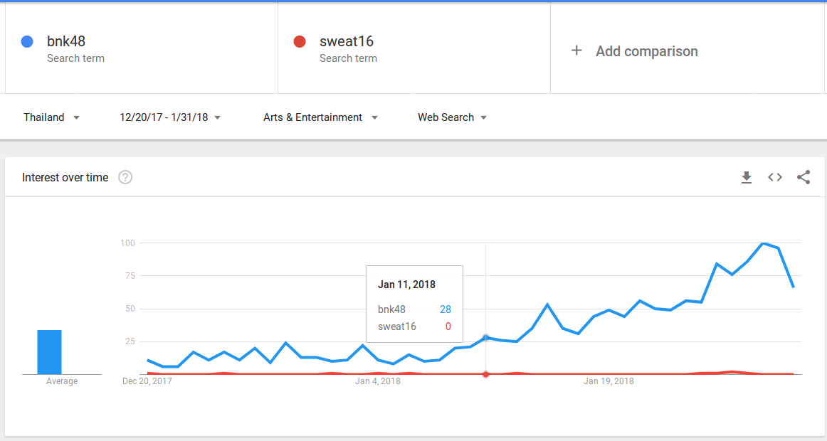
Task: Select the bnk48 data point on Jan 11
Action: point(486,338)
